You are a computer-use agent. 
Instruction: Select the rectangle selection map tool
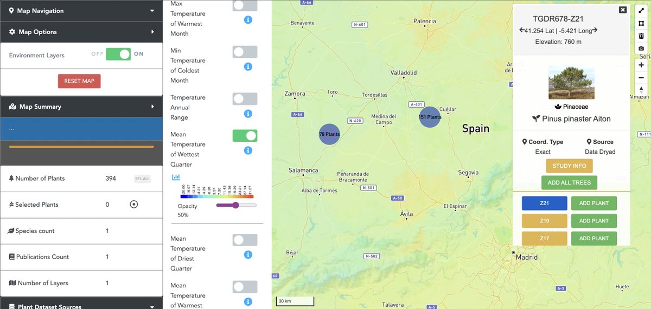click(x=641, y=23)
